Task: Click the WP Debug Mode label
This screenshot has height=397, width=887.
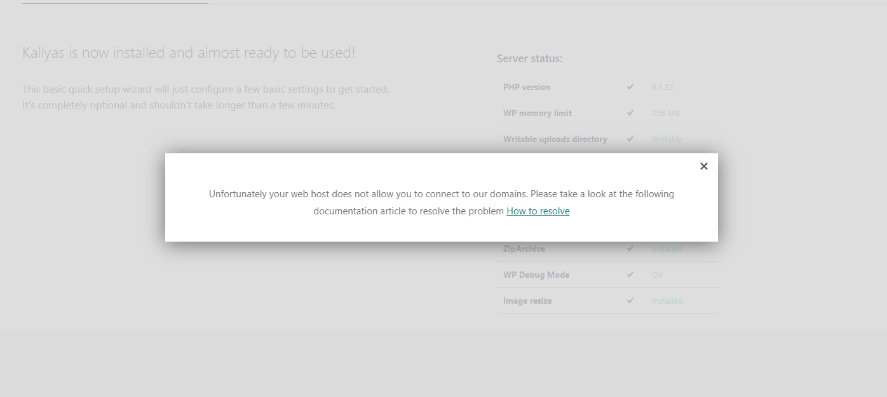Action: [x=536, y=275]
